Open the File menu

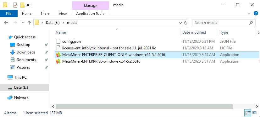point(9,14)
